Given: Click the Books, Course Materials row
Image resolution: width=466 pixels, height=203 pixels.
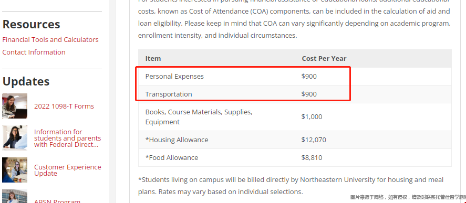Looking at the screenshot, I should pos(295,117).
